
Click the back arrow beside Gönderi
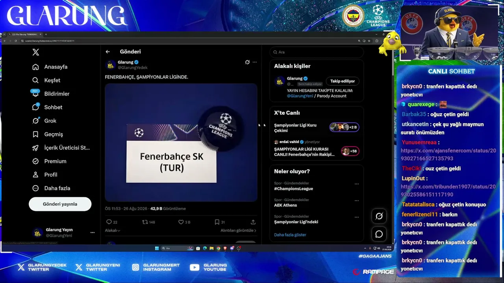tap(107, 52)
